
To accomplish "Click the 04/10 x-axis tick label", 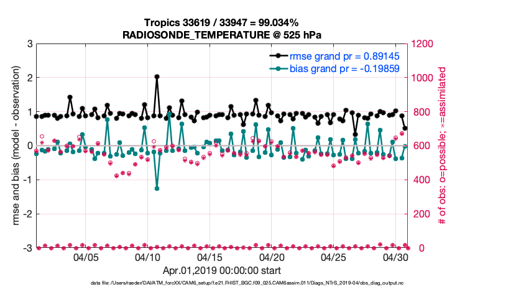I will pyautogui.click(x=148, y=257).
